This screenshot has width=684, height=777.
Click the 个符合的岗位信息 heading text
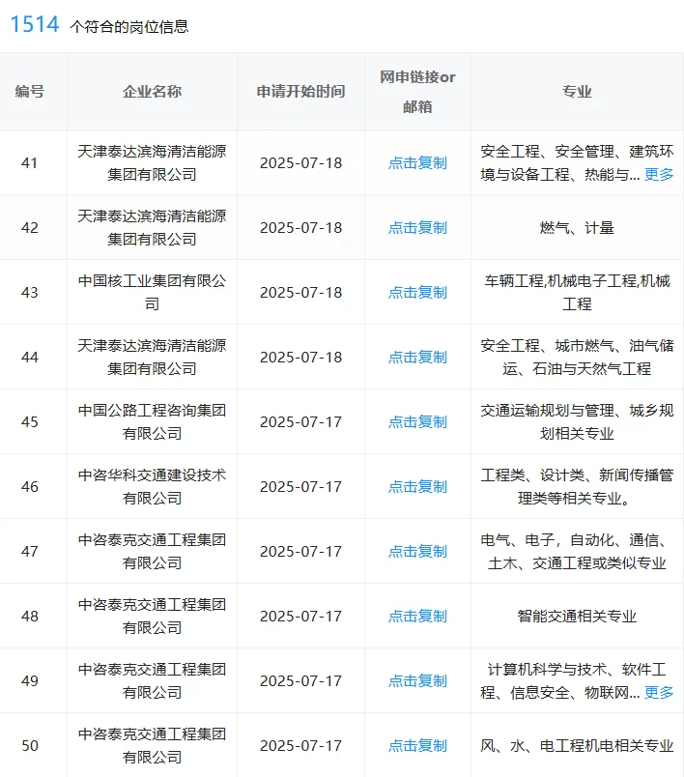[x=129, y=26]
